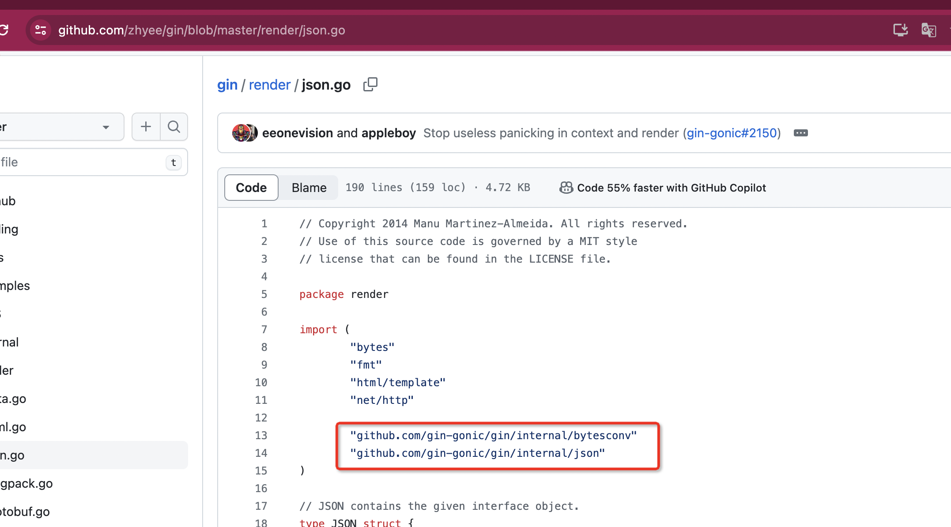
Task: Open the examples folder in file tree
Action: click(x=15, y=286)
